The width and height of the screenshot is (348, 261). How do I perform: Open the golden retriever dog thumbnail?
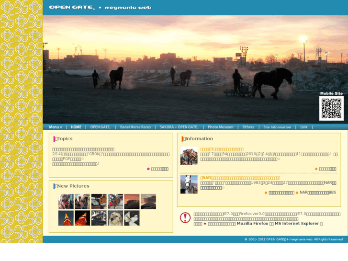115,218
